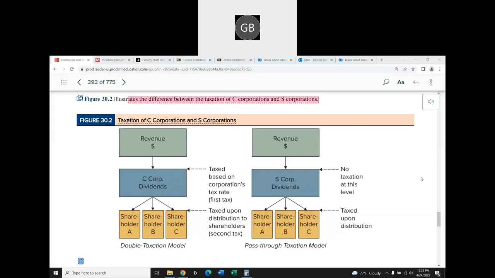Image resolution: width=495 pixels, height=278 pixels.
Task: Reload the page
Action: pyautogui.click(x=72, y=69)
